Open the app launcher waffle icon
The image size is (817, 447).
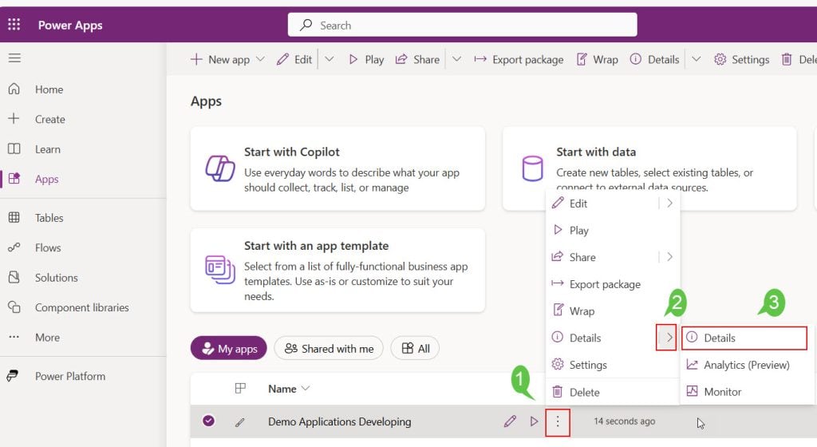(14, 25)
